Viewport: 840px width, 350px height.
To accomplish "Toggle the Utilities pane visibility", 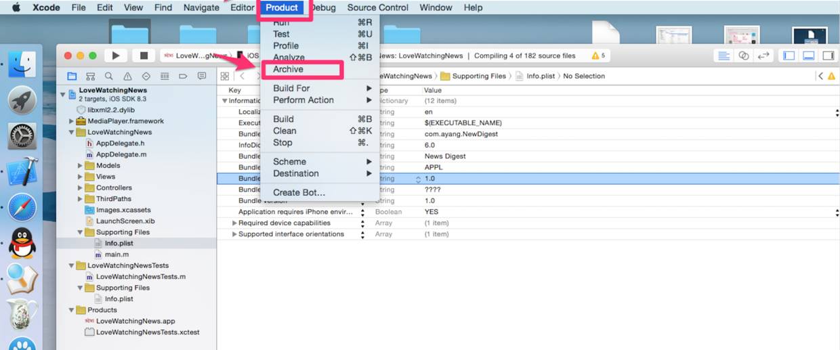I will click(828, 56).
